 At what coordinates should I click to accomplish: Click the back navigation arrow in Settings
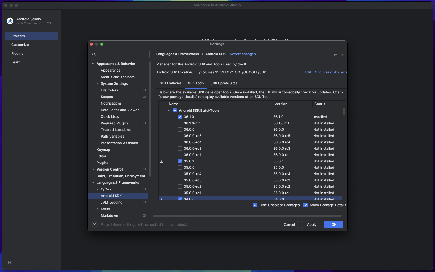335,55
